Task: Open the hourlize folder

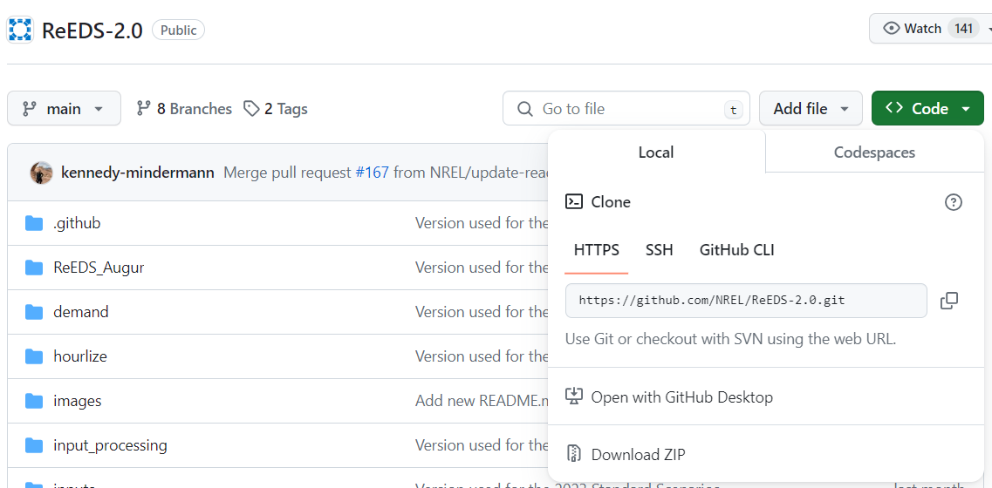Action: pyautogui.click(x=80, y=356)
